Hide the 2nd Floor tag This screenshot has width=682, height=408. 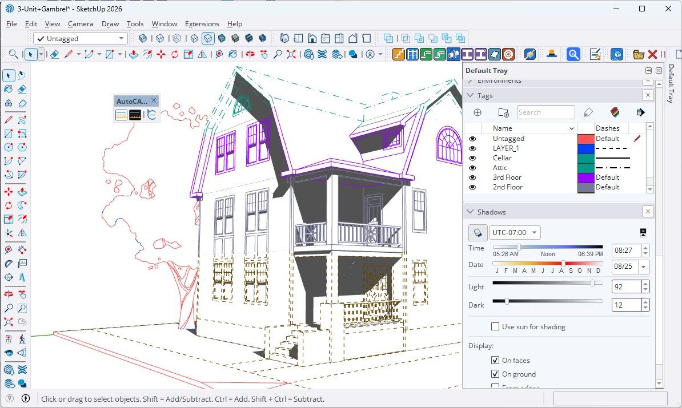tap(472, 187)
